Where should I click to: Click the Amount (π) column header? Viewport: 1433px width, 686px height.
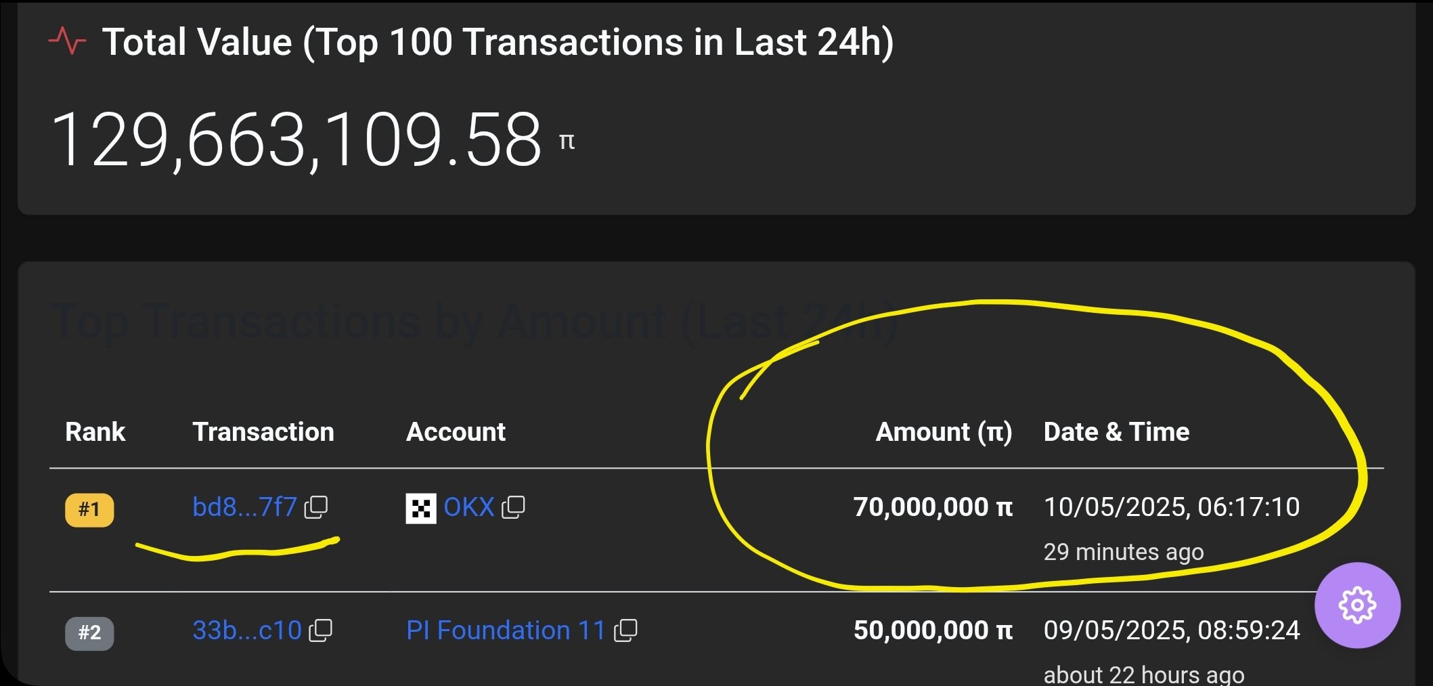pos(944,432)
